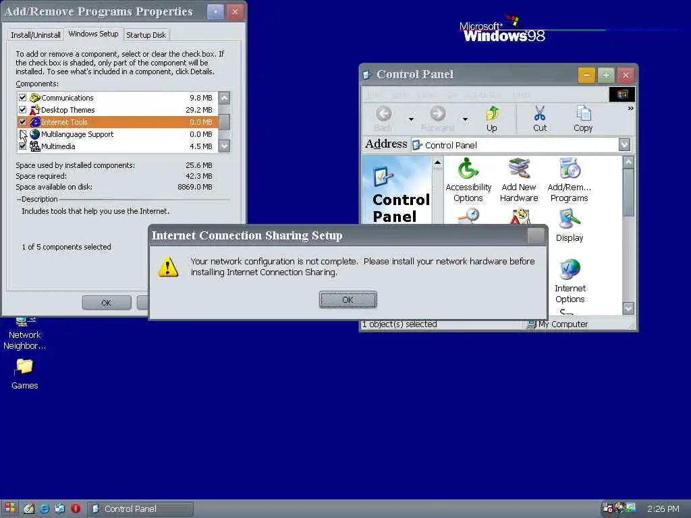Go Up one folder level
Image resolution: width=691 pixels, height=518 pixels.
coord(492,119)
